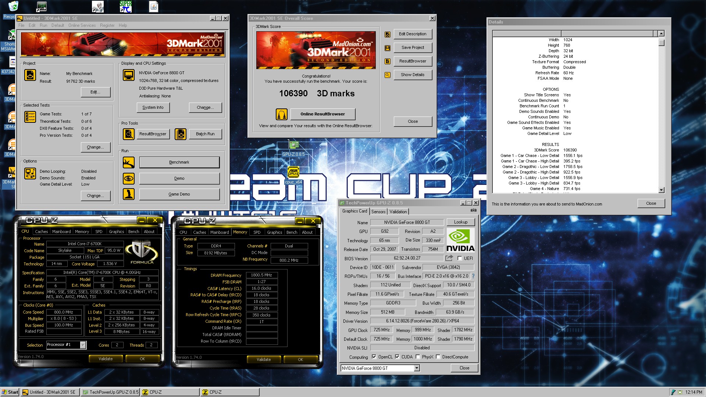Click the PCI-E bus interface question mark
Viewport: 706px width, 397px height.
click(x=473, y=276)
